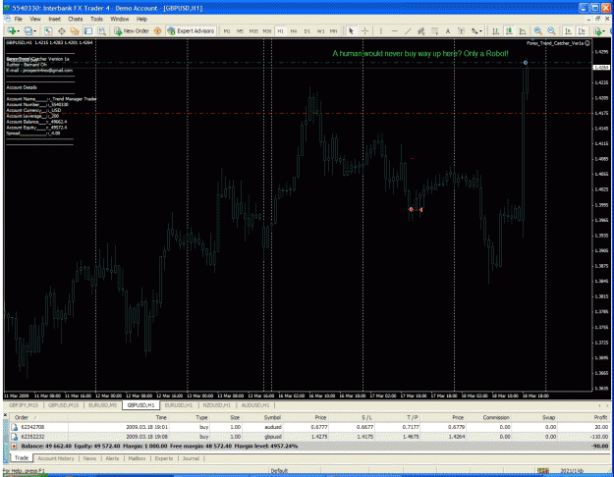This screenshot has height=477, width=614.
Task: Select the W1 timeframe
Action: (320, 31)
